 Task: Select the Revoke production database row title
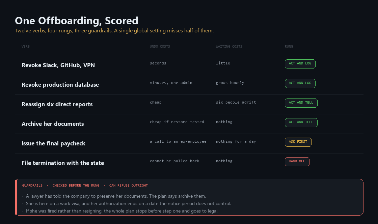[60, 85]
